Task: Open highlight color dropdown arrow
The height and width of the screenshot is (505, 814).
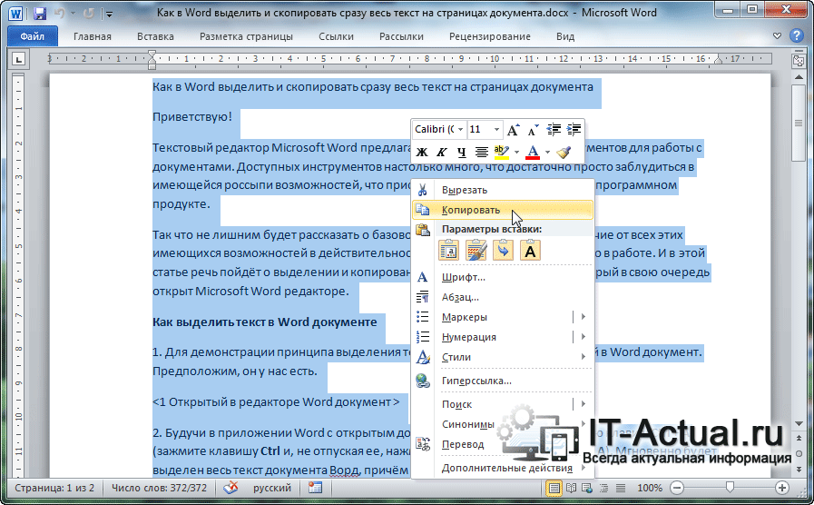Action: pyautogui.click(x=516, y=153)
